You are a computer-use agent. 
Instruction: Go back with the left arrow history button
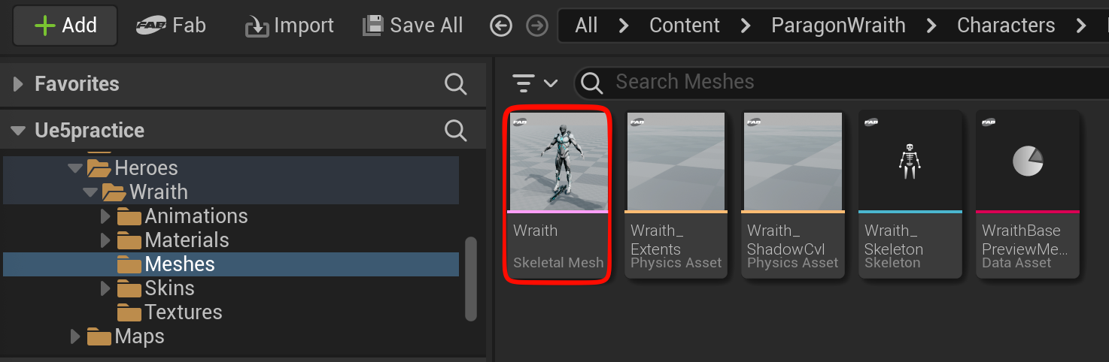500,26
